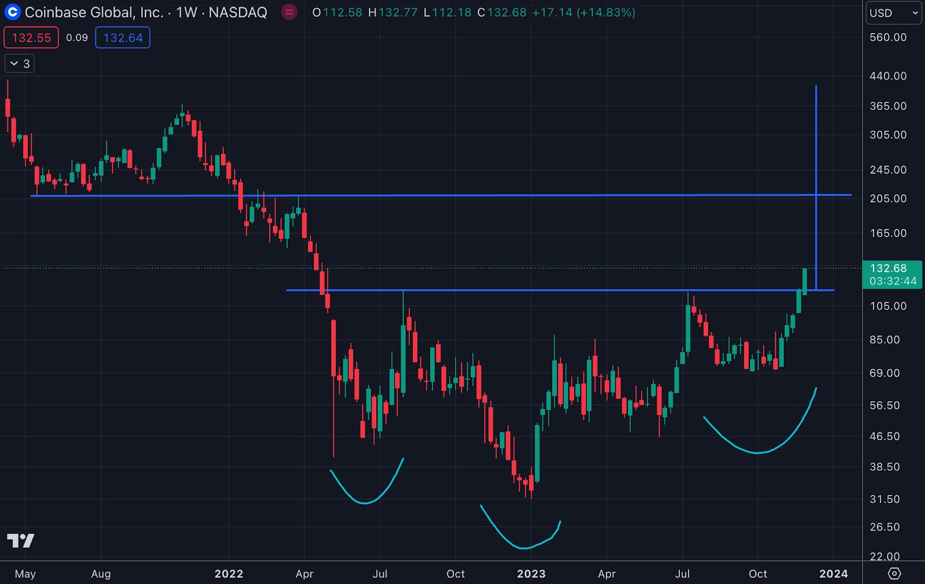Click the blue buy button 132.64
This screenshot has height=584, width=925.
pyautogui.click(x=122, y=37)
